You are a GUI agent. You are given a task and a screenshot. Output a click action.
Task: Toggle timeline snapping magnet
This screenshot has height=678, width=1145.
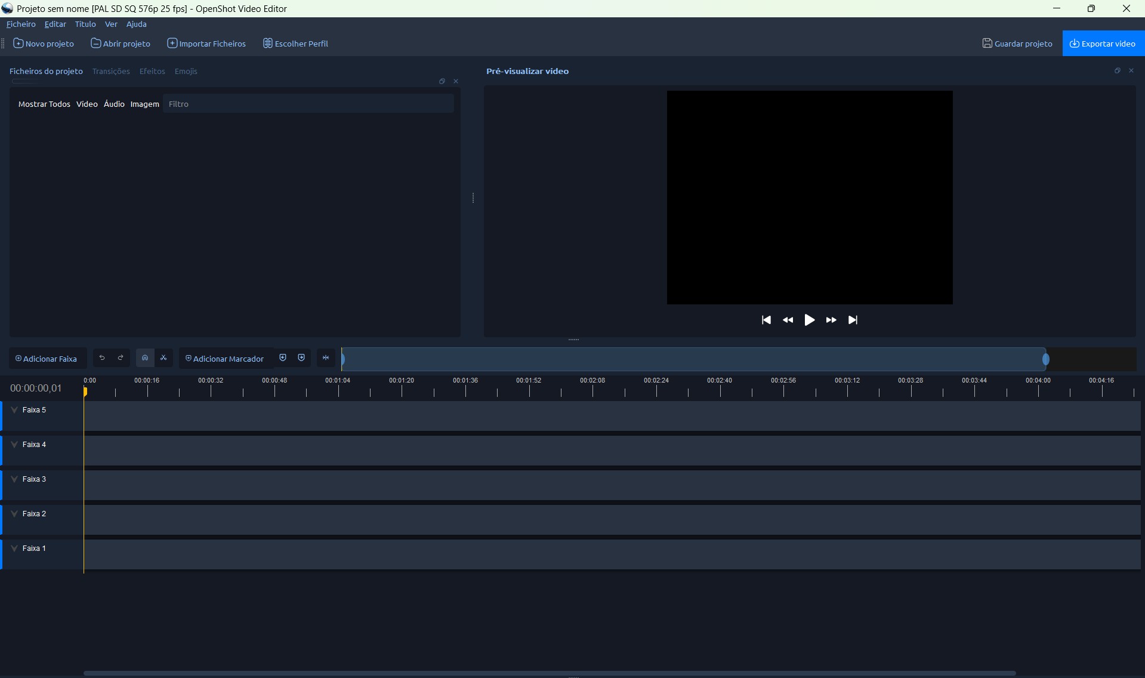(145, 358)
